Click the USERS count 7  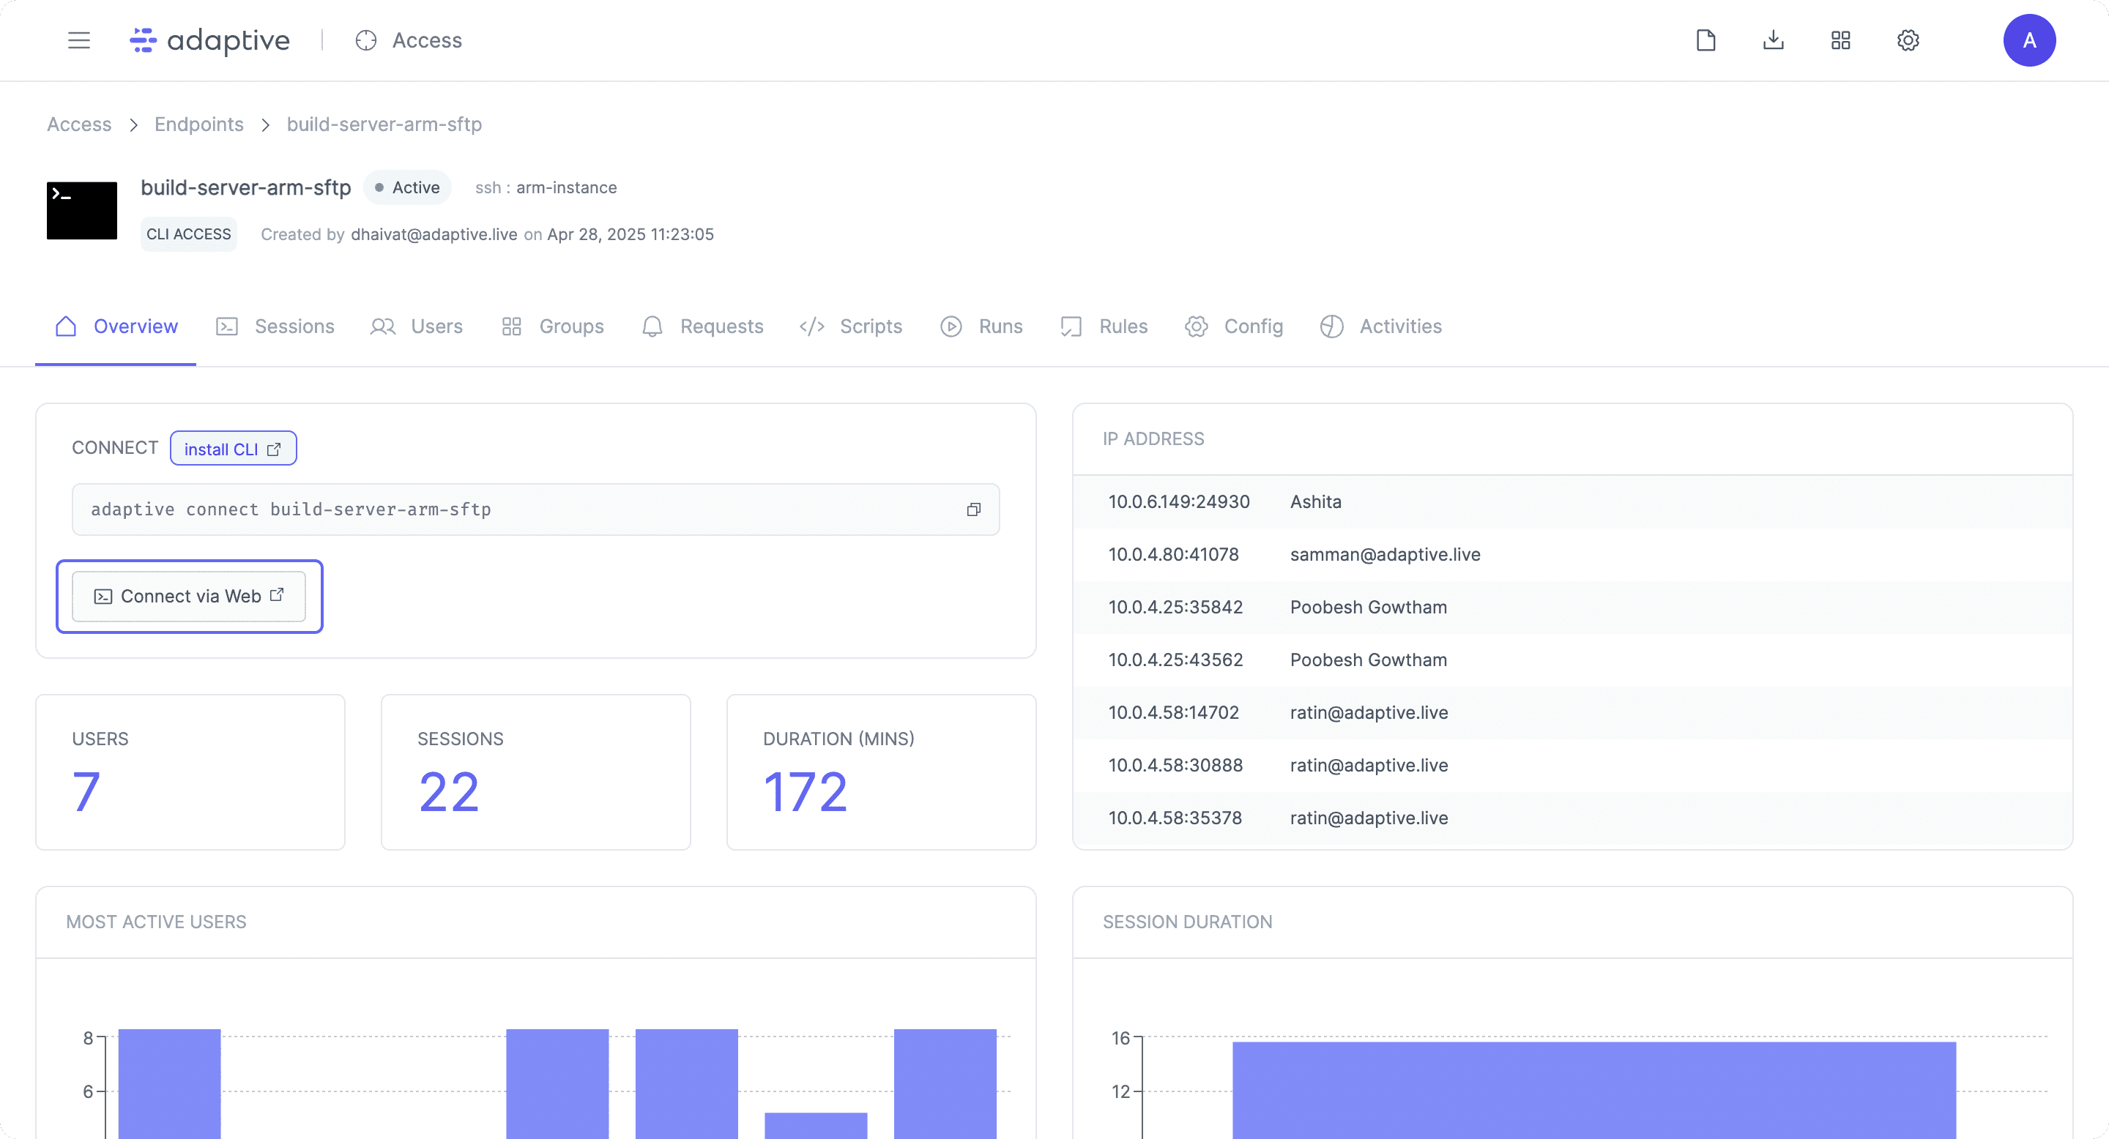tap(86, 792)
